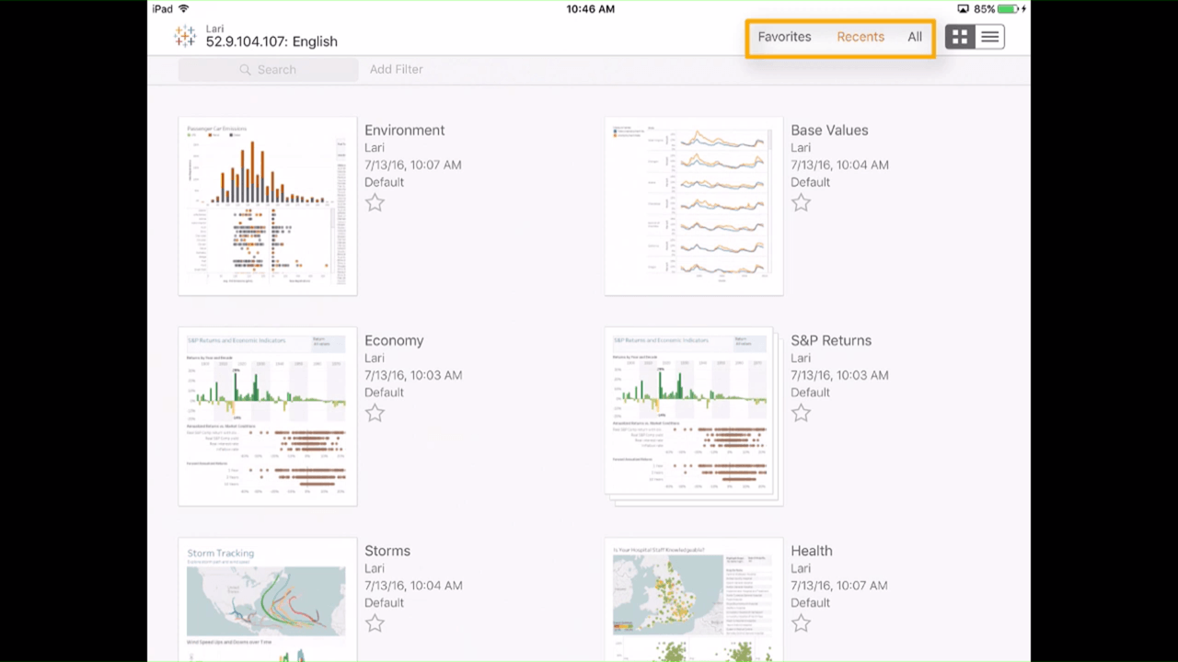Click the Tableau logo icon
The height and width of the screenshot is (662, 1178).
(185, 36)
